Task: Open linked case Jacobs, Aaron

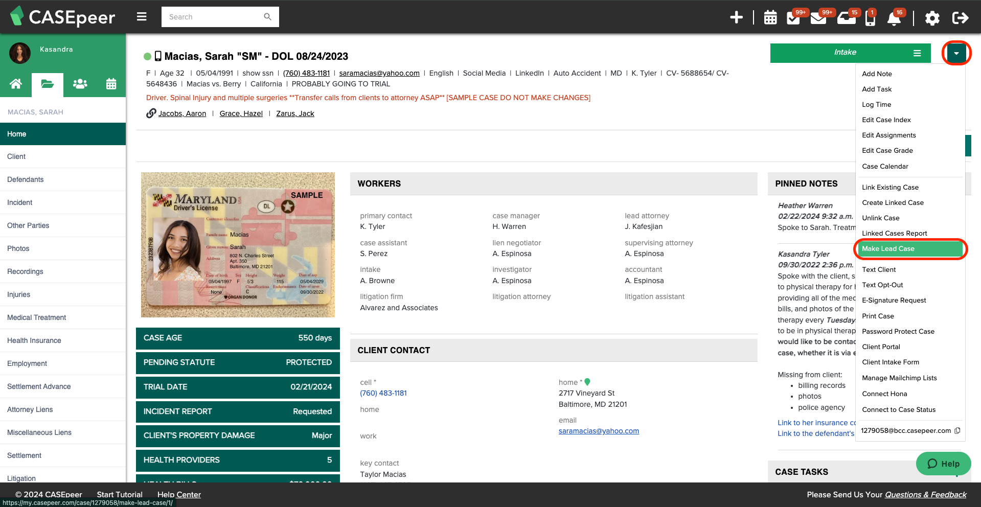Action: click(x=182, y=113)
